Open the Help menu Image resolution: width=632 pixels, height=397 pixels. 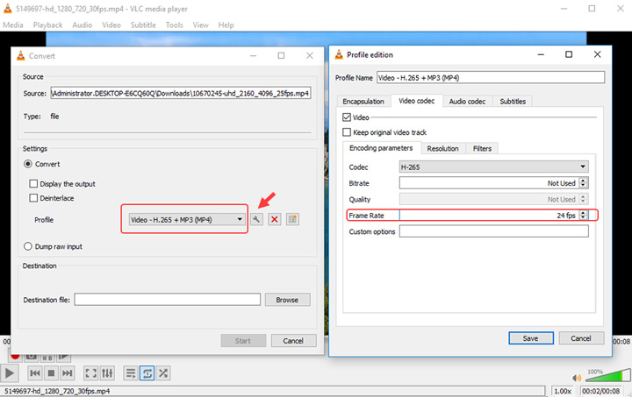(x=226, y=25)
